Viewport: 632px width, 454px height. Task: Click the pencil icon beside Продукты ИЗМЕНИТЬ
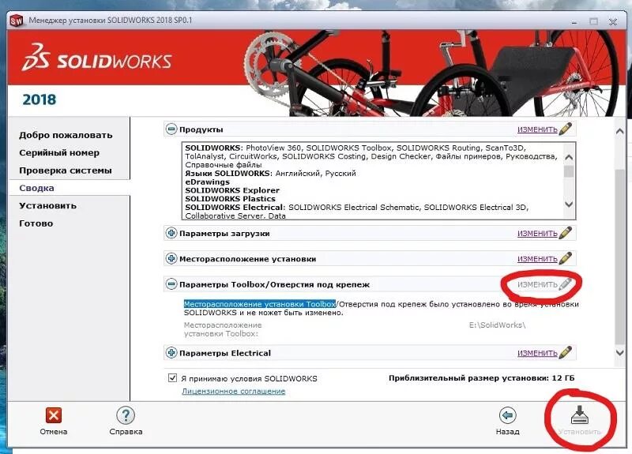(x=566, y=129)
